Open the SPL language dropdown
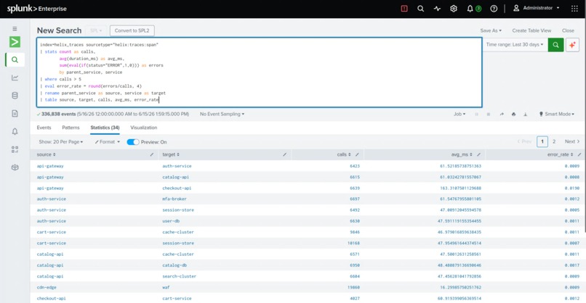This screenshot has width=586, height=303. click(x=96, y=30)
